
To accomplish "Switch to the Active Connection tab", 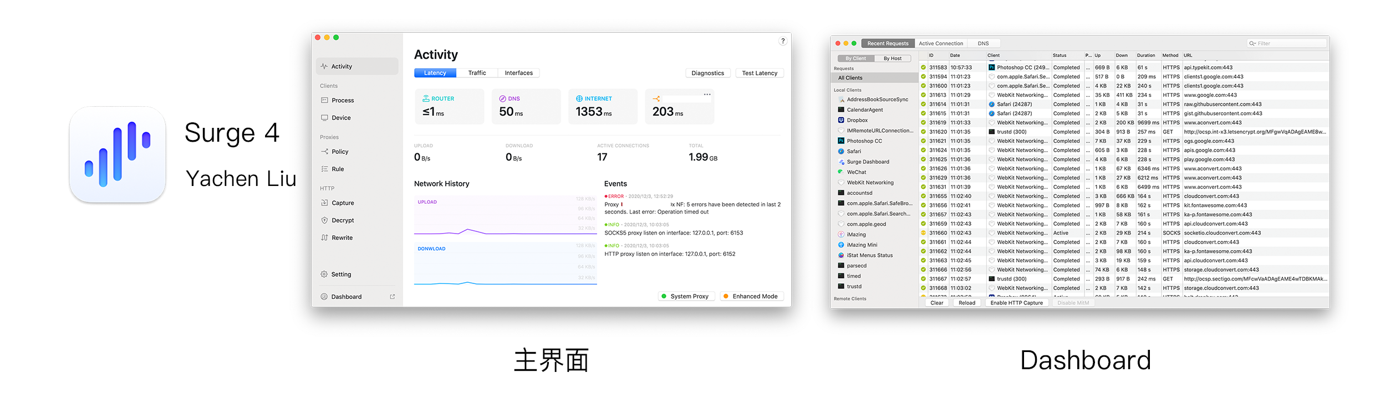I will coord(940,43).
